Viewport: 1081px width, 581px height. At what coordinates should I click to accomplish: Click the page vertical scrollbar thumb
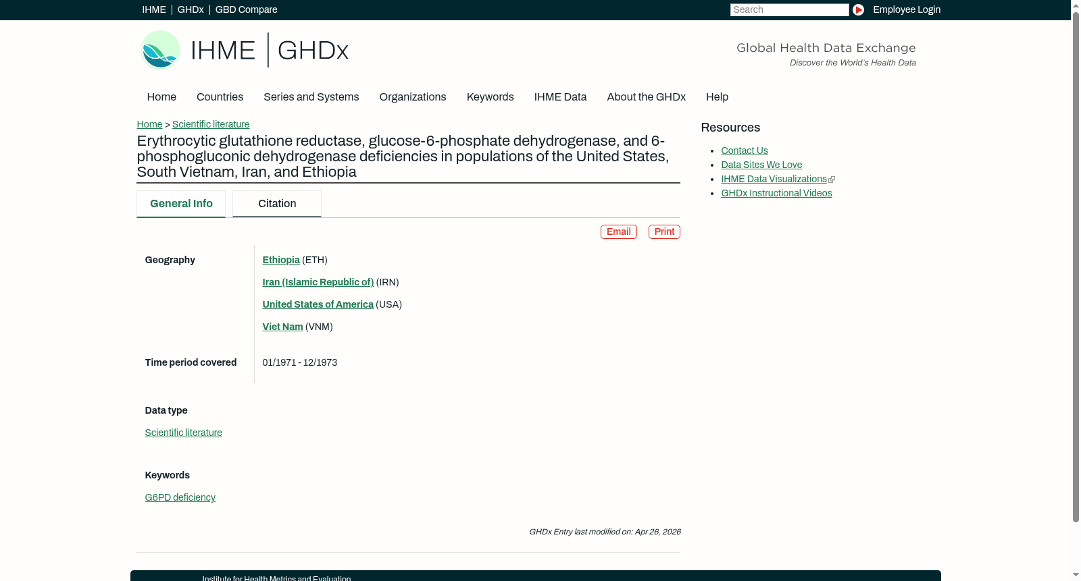(x=1076, y=267)
